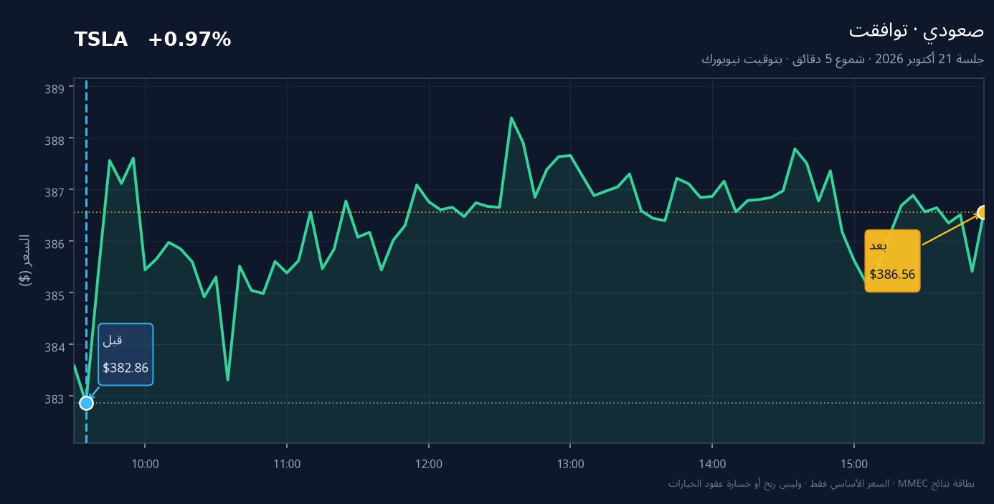
Task: Click the 11:00 time axis label
Action: pos(287,464)
